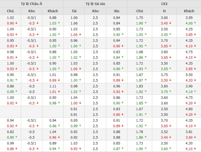Select the Tỷ lệ Châu Á header
Image resolution: width=201 pixels, height=152 pixels.
point(32,4)
